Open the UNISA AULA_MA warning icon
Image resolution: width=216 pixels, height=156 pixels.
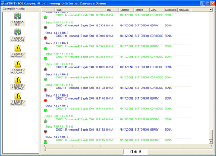[x=18, y=64]
